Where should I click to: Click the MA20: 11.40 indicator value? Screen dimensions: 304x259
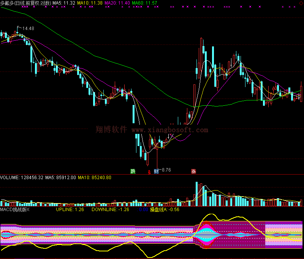(117, 3)
